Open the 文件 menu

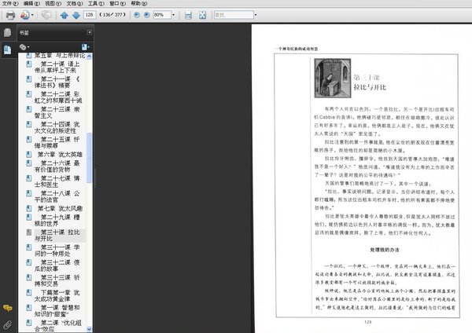click(8, 4)
